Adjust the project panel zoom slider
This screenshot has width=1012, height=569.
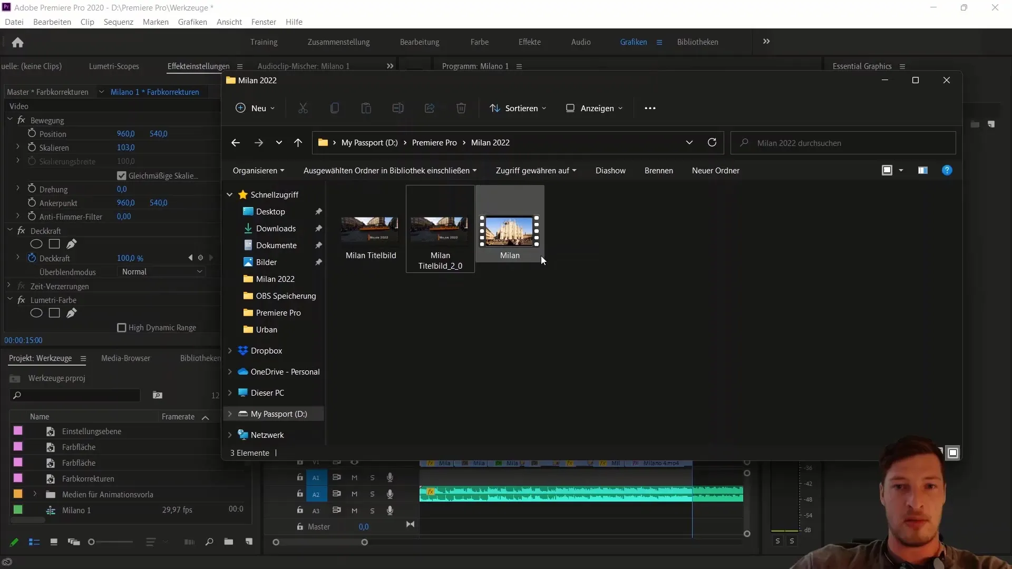[91, 542]
